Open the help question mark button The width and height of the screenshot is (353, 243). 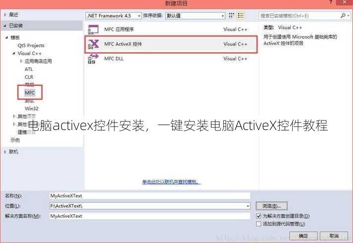[x=331, y=2]
